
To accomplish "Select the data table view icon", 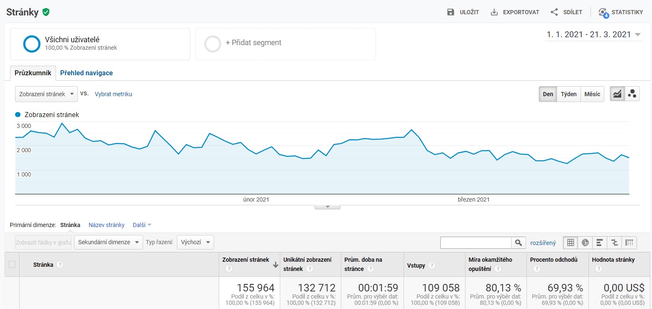I will click(570, 243).
